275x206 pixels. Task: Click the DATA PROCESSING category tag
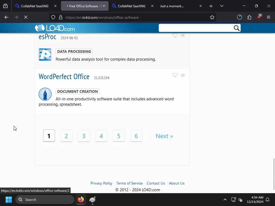point(74,51)
